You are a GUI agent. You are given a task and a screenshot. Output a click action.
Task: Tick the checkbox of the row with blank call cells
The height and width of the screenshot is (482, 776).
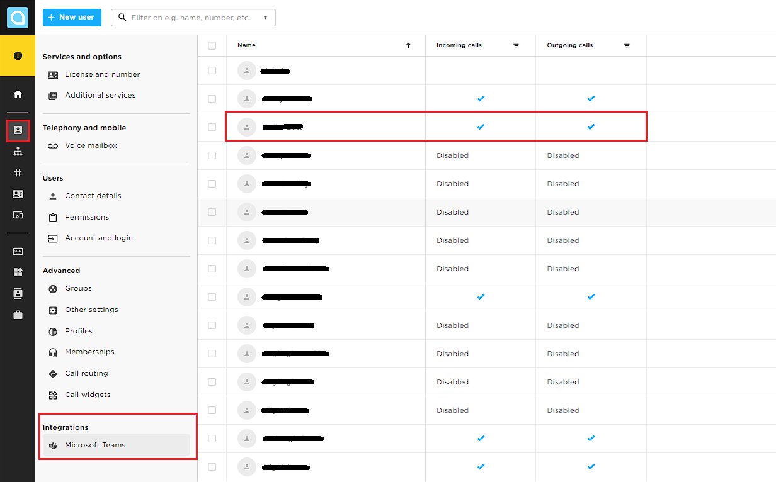(212, 70)
